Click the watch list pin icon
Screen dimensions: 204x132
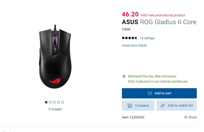163,106
